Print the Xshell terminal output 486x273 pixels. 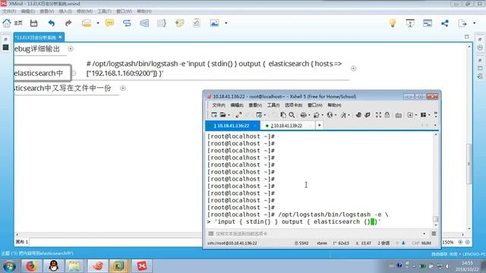coord(304,115)
